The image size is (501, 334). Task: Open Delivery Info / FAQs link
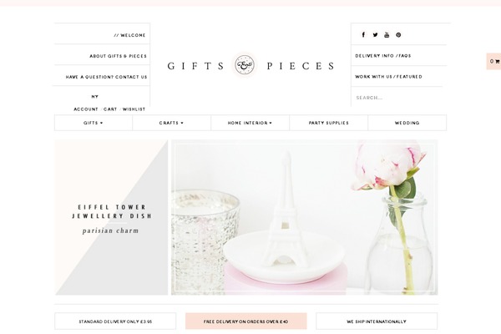pos(383,56)
